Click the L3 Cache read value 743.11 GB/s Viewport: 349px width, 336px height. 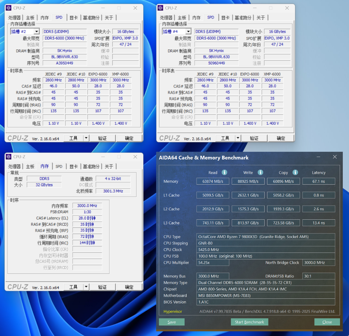(x=213, y=223)
